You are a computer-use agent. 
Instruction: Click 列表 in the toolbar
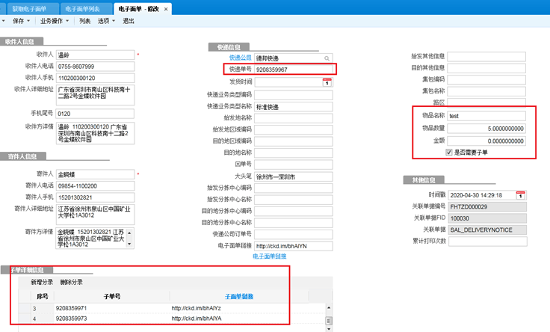point(84,21)
